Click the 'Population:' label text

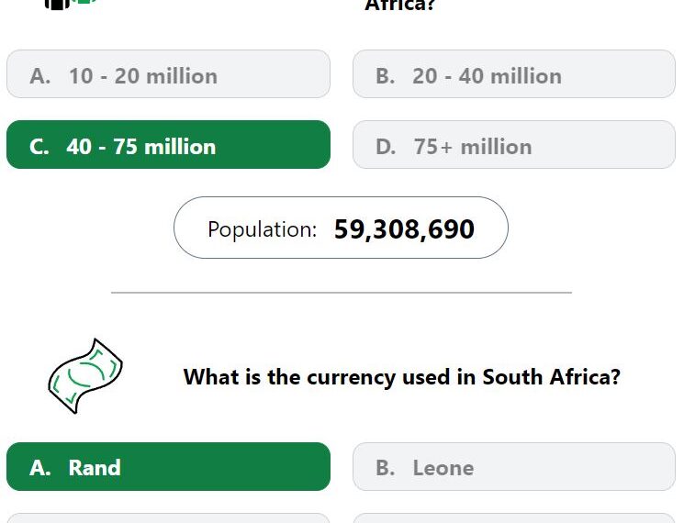tap(263, 229)
